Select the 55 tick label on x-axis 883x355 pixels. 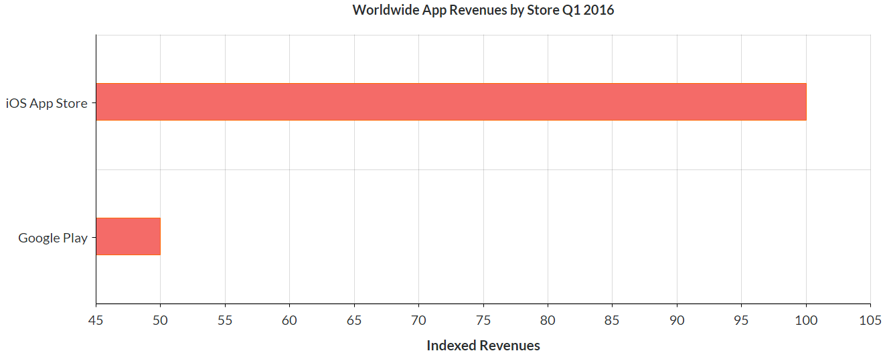(x=225, y=322)
